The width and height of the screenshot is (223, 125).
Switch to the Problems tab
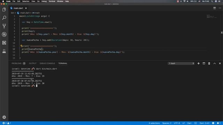[x=18, y=63]
